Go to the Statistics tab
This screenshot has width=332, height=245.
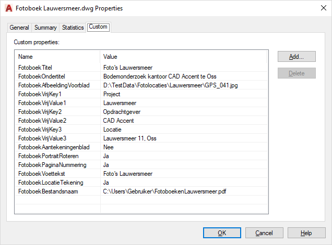(73, 28)
